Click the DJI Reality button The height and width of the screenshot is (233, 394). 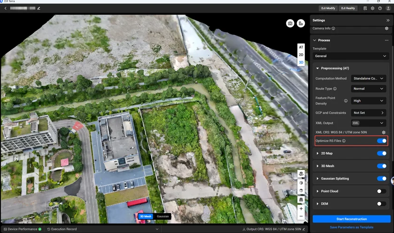pyautogui.click(x=348, y=8)
